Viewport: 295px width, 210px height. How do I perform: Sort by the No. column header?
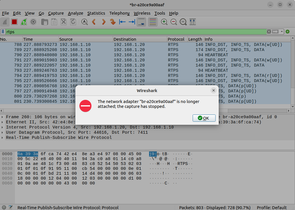pyautogui.click(x=11, y=39)
